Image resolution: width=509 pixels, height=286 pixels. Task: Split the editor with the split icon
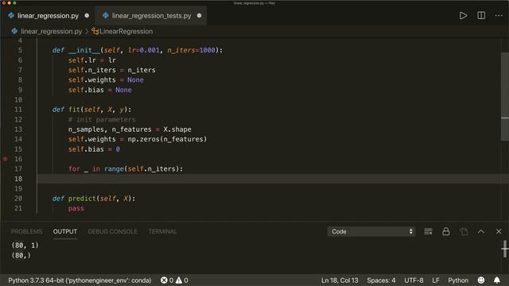coord(481,16)
